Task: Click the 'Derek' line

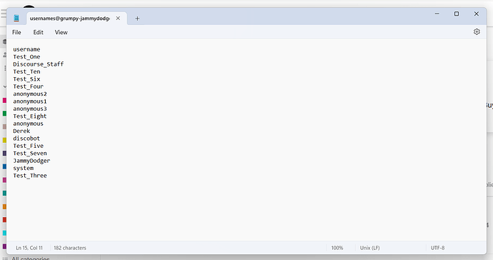Action: tap(21, 131)
